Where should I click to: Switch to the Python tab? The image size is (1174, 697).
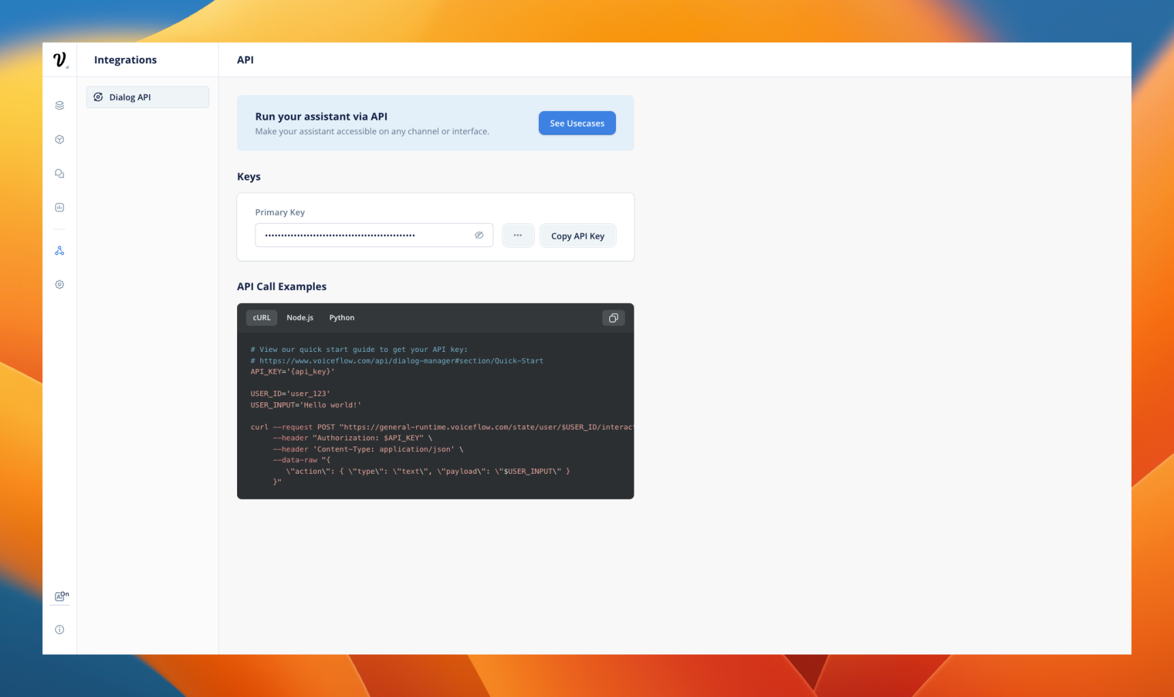[341, 318]
